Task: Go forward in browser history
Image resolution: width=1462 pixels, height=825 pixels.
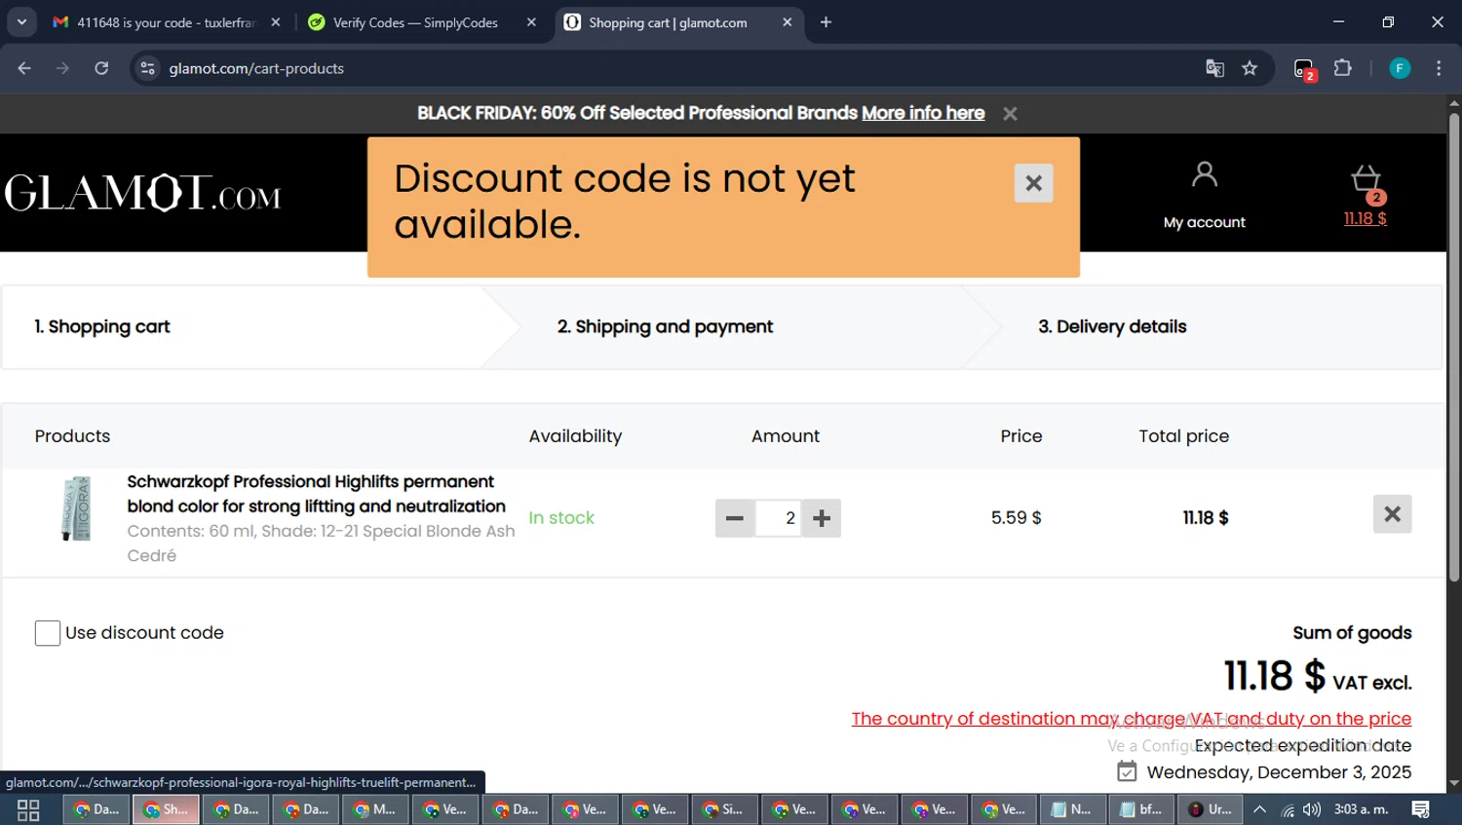Action: pyautogui.click(x=62, y=68)
